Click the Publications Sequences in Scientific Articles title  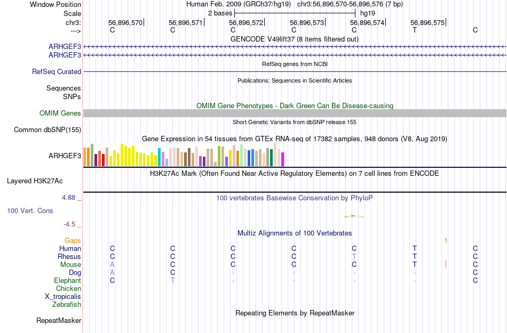click(295, 80)
